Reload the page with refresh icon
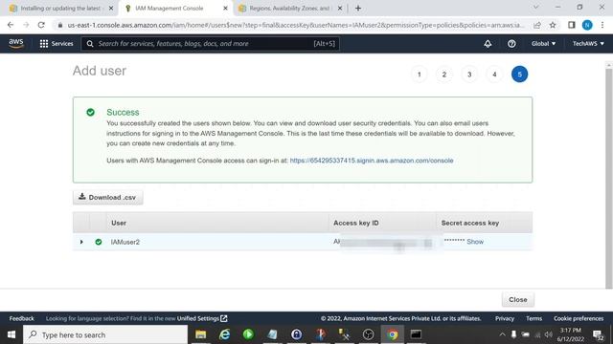 (41, 25)
